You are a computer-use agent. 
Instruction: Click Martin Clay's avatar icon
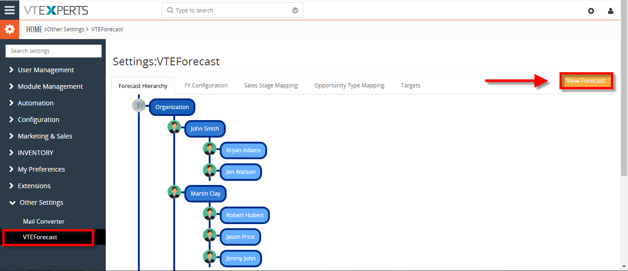(174, 192)
